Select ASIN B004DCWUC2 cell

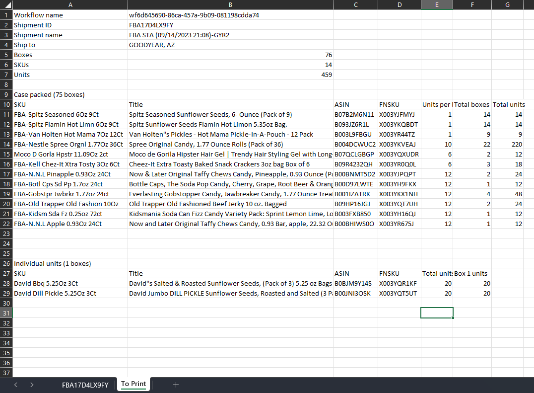click(x=355, y=144)
